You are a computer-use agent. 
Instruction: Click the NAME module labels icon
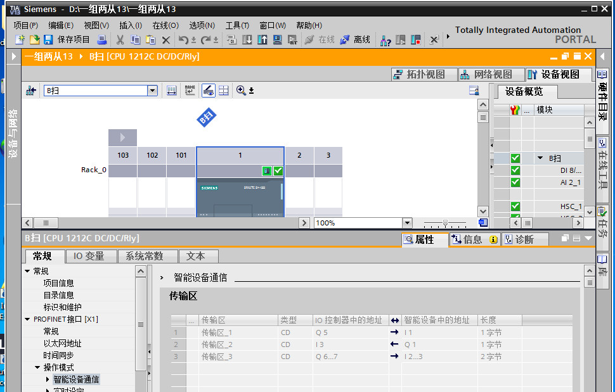tap(190, 91)
